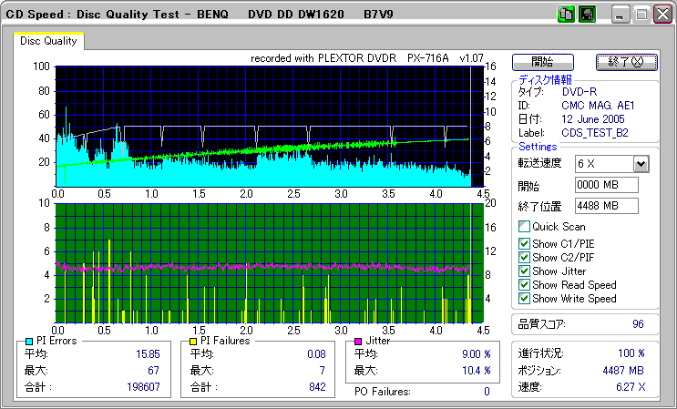Click the copy to clipboard icon
Screen dimensions: 677x409
pyautogui.click(x=566, y=14)
